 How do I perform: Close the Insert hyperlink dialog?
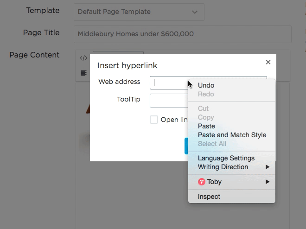click(268, 62)
